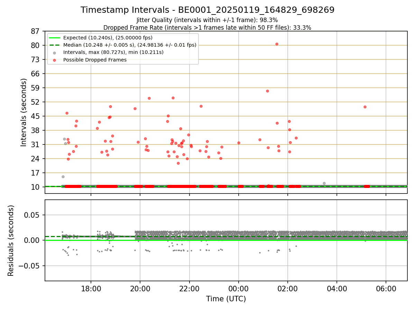Select the 'Dropped Frame Rate' 33.3% subtitle line
This screenshot has height=311, width=415.
click(x=207, y=27)
